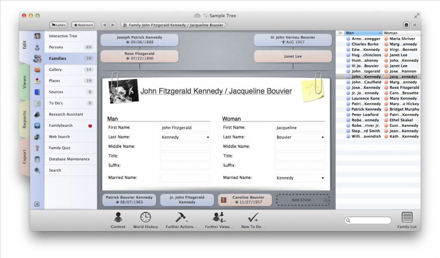The width and height of the screenshot is (440, 258).
Task: Click the Add Child placeholder button
Action: click(303, 200)
